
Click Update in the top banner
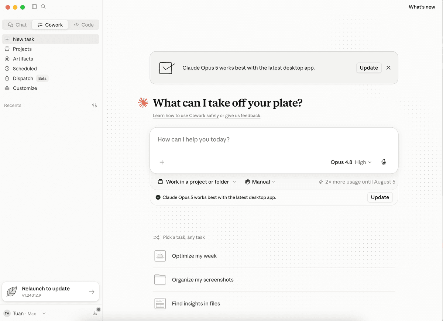[369, 68]
